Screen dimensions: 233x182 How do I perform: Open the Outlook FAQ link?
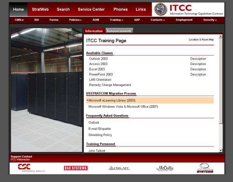click(94, 123)
